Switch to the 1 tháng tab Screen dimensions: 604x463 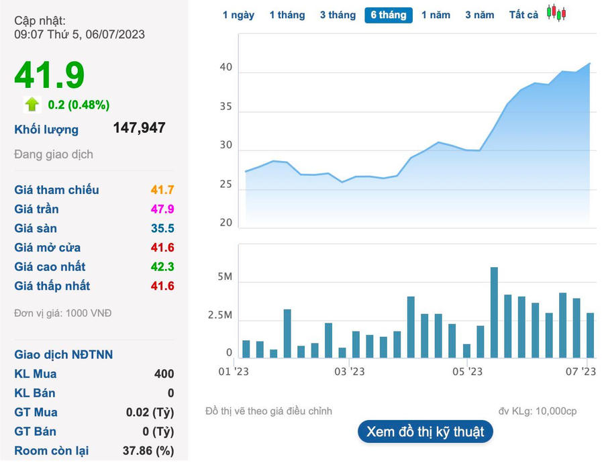[287, 15]
